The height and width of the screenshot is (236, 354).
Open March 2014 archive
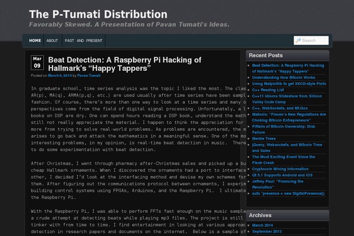(263, 225)
